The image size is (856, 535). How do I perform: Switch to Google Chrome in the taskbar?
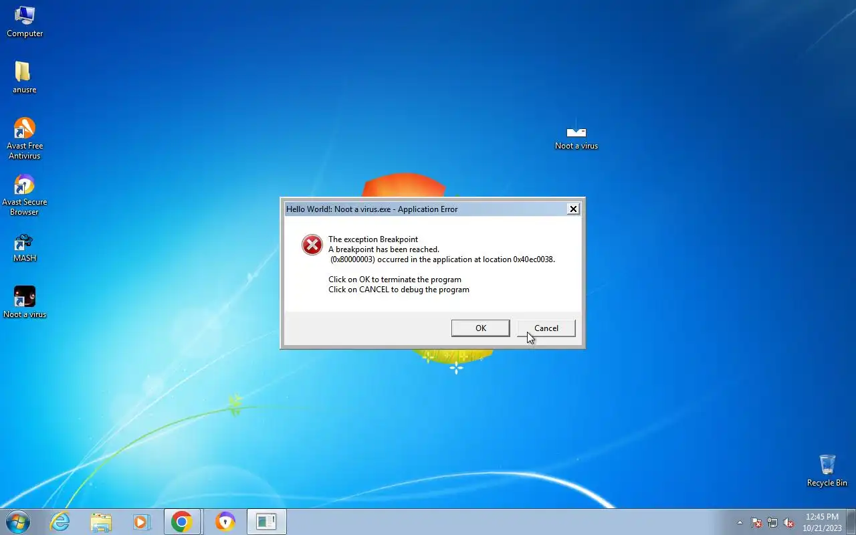[x=182, y=522]
